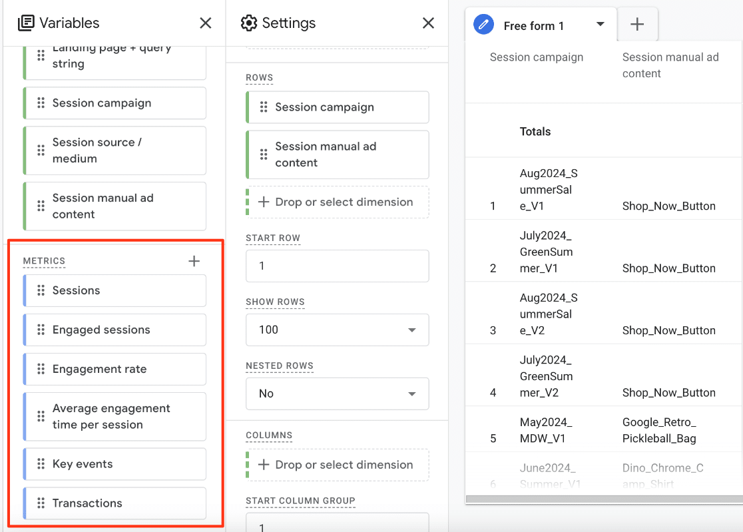Image resolution: width=743 pixels, height=532 pixels.
Task: Add a new metric using the plus icon
Action: point(194,261)
